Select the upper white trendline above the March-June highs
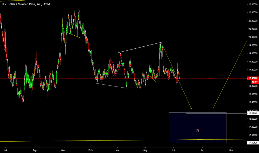 (x=141, y=47)
